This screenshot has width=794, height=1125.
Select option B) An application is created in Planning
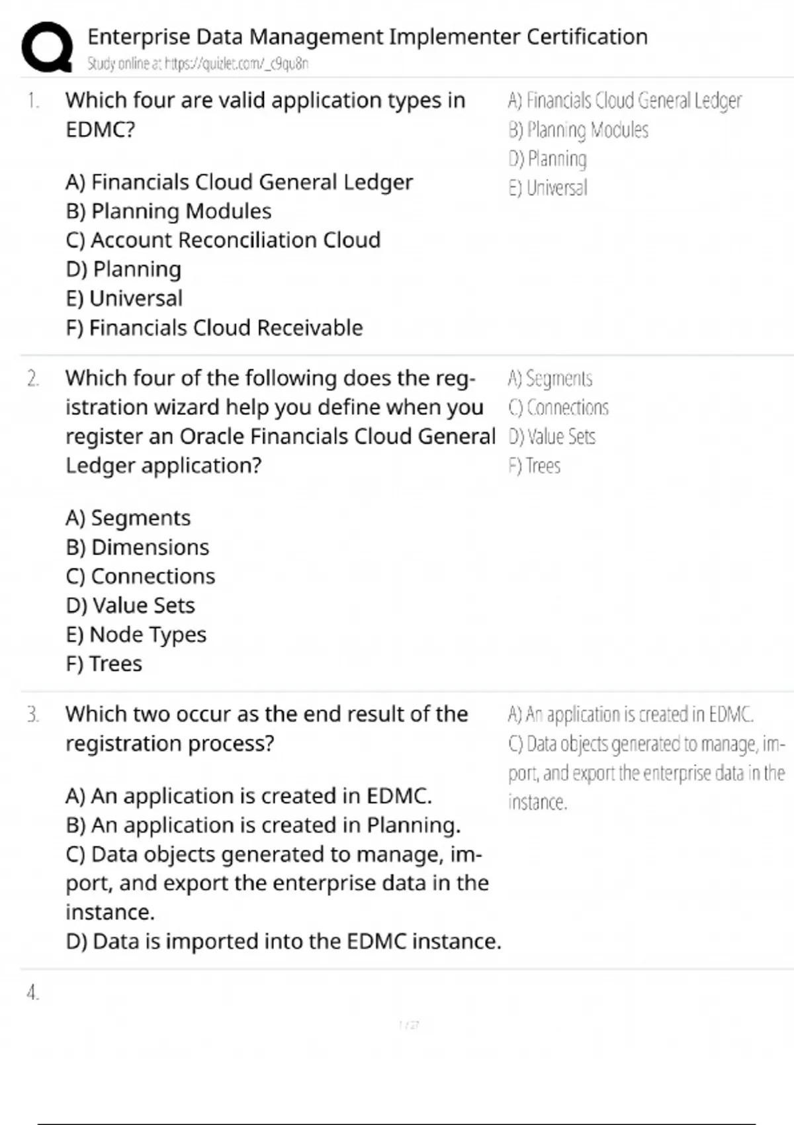(263, 825)
